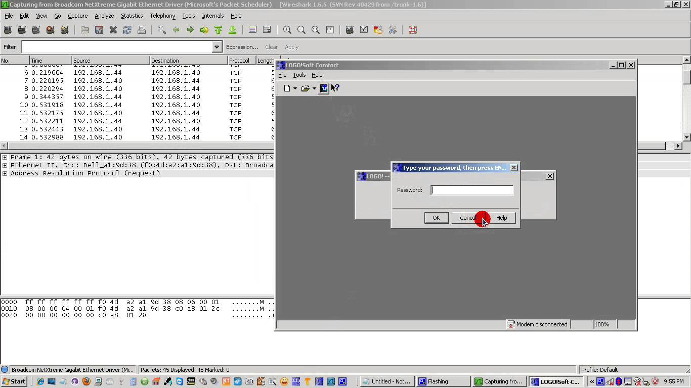691x388 pixels.
Task: Click the Help button in password dialog
Action: pos(501,218)
